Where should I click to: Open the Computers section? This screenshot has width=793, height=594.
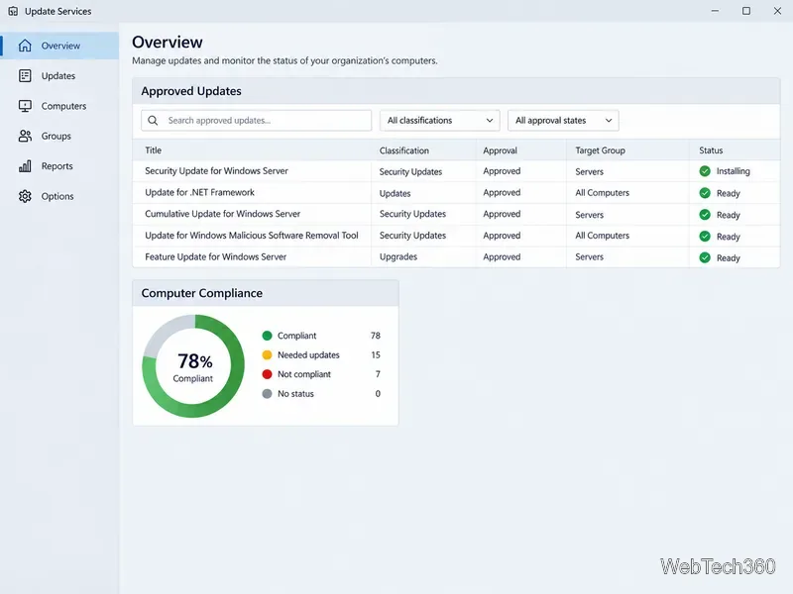point(59,106)
